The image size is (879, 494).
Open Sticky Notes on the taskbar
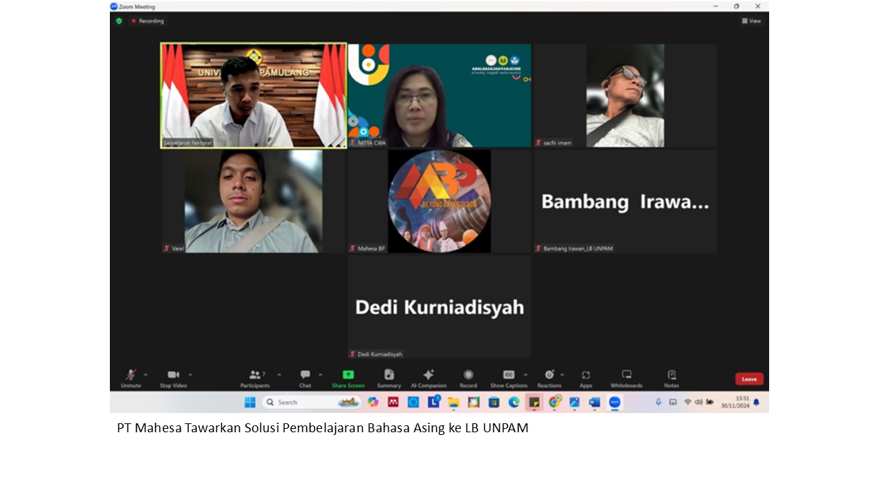tap(534, 402)
